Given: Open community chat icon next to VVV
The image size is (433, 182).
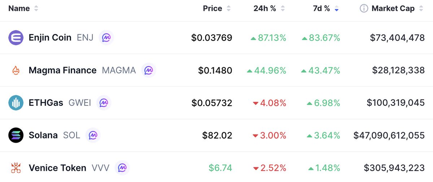Looking at the screenshot, I should tap(122, 168).
